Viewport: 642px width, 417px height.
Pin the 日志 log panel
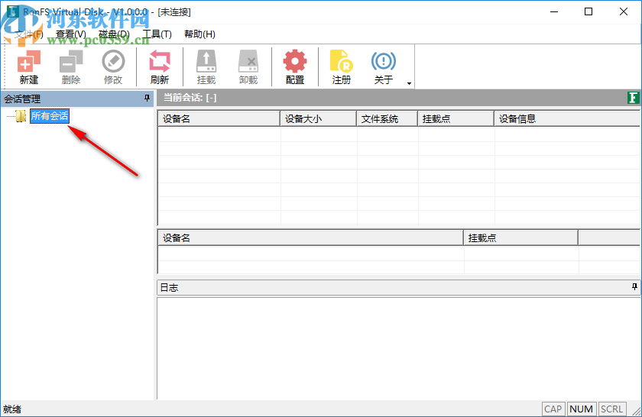click(x=634, y=287)
